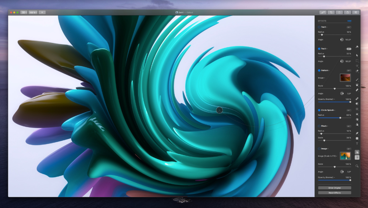Select the rectangular selection tool
The width and height of the screenshot is (368, 208).
click(357, 61)
